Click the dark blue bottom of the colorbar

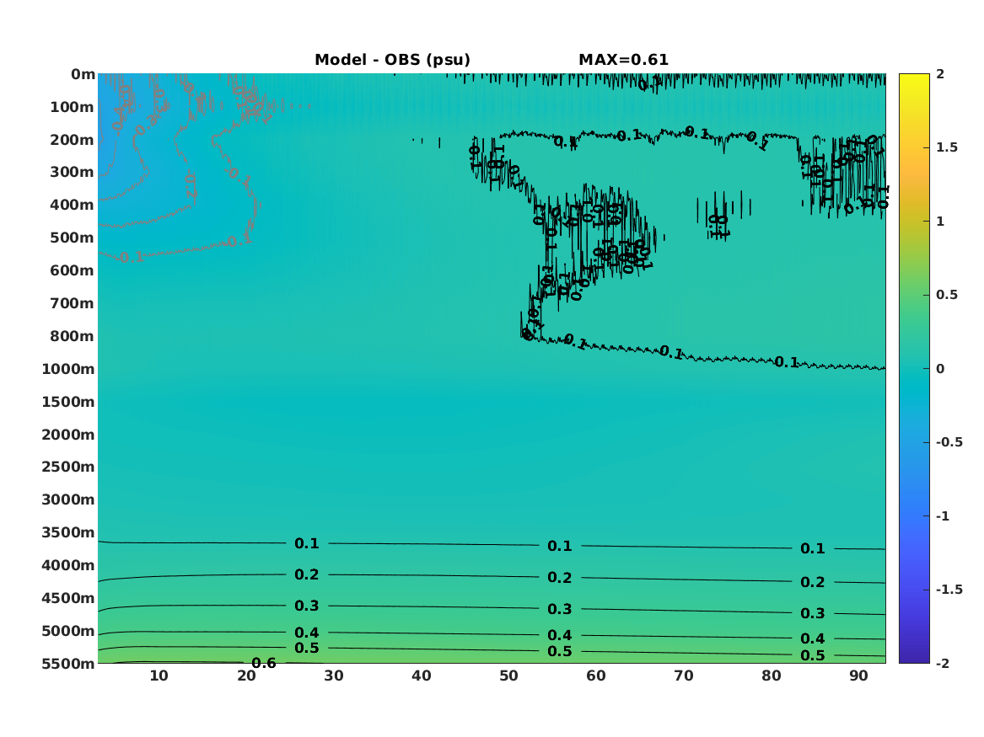(x=914, y=656)
